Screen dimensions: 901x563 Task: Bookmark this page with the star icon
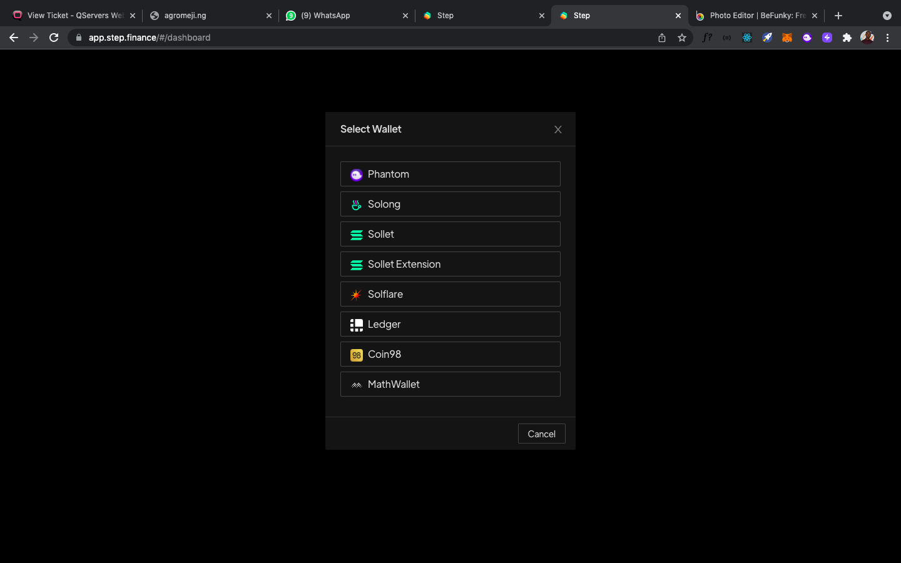[682, 38]
